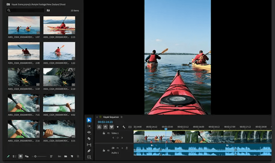Open timeline wrench display settings
The height and width of the screenshot is (163, 275).
click(124, 127)
